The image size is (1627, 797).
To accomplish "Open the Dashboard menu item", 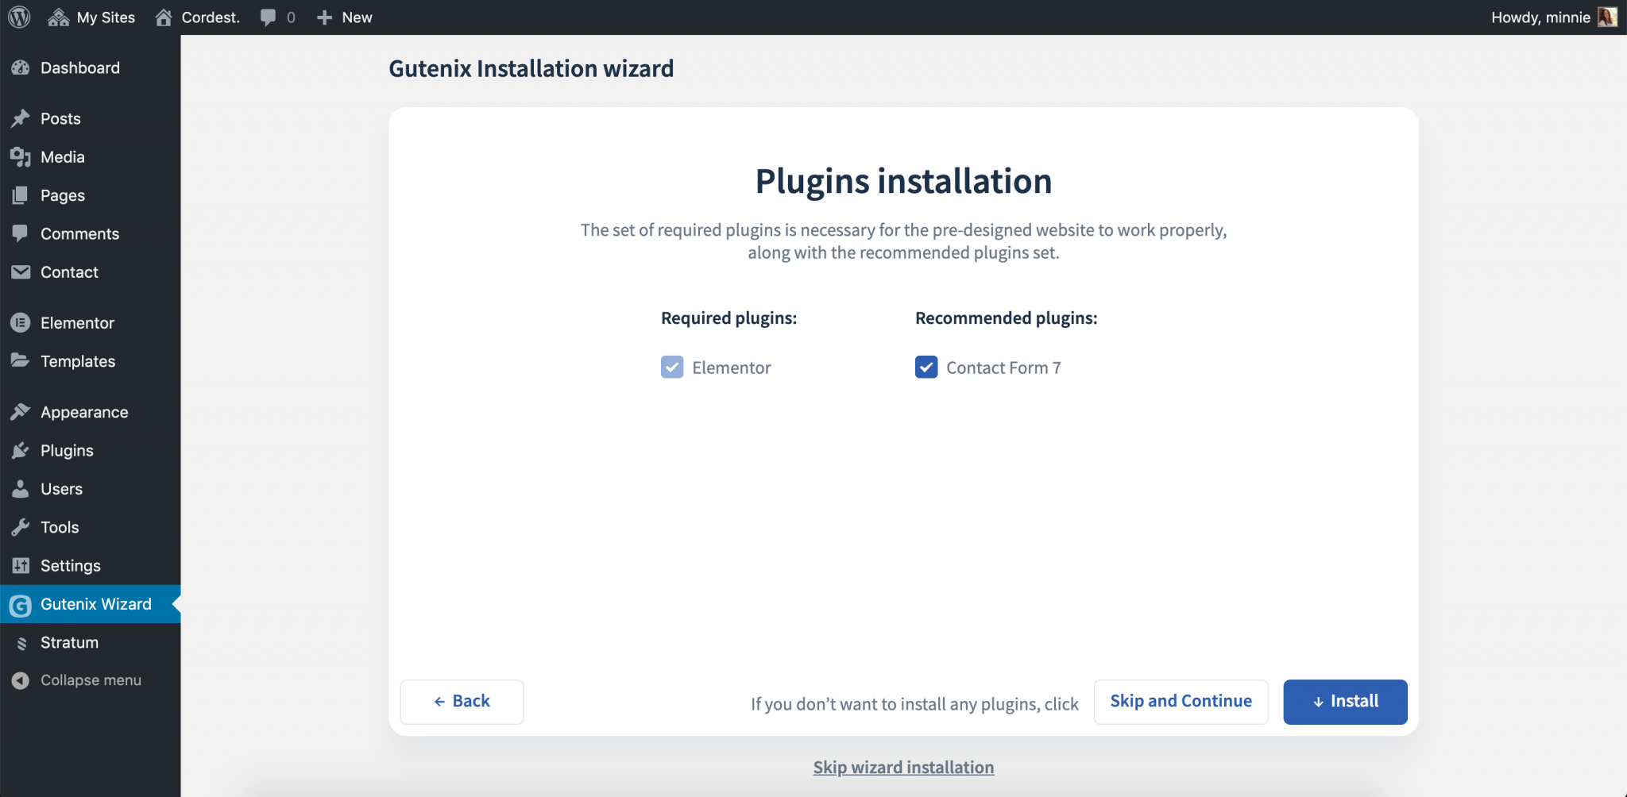I will coord(91,68).
